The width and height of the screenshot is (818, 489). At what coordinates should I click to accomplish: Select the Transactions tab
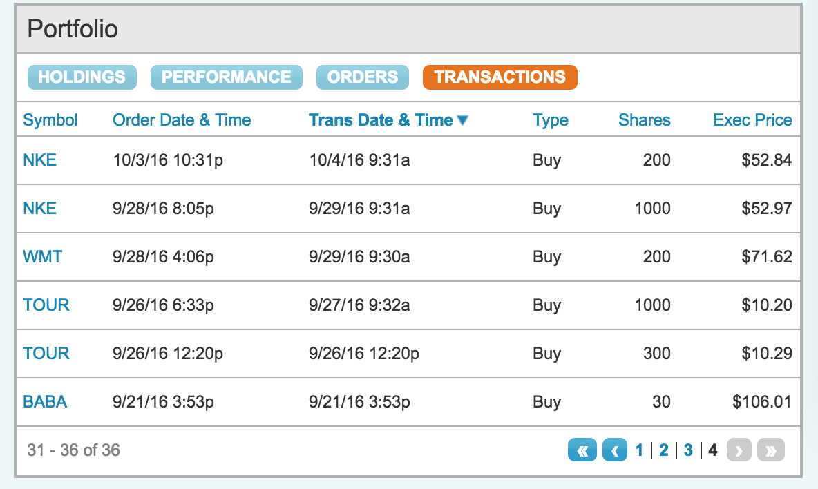tap(500, 77)
